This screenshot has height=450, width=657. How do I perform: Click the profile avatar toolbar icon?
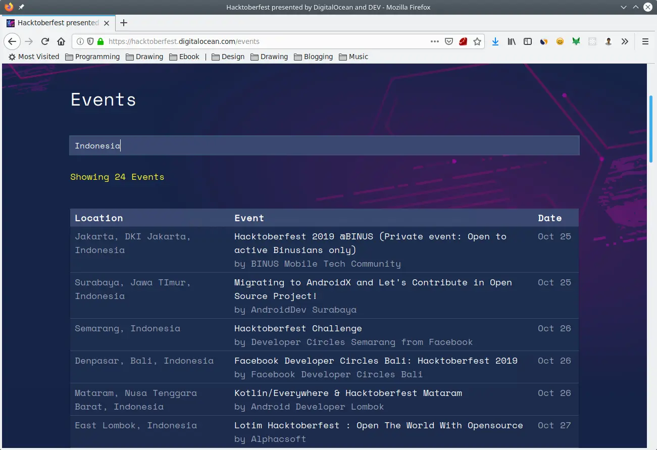(609, 41)
